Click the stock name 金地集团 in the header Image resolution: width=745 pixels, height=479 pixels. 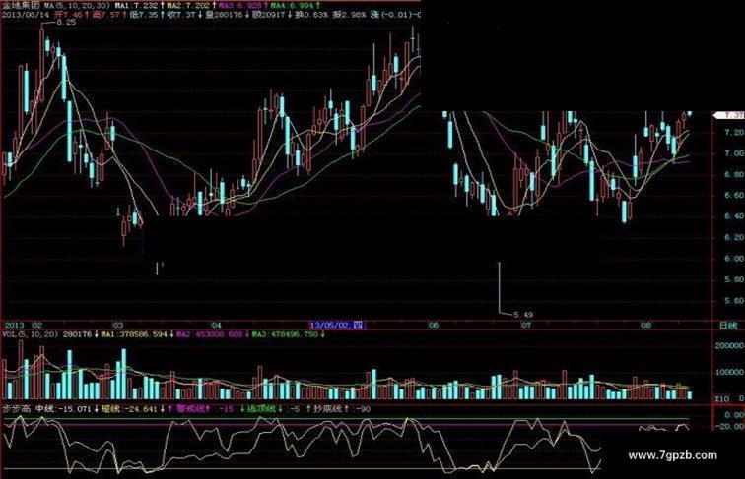(22, 5)
